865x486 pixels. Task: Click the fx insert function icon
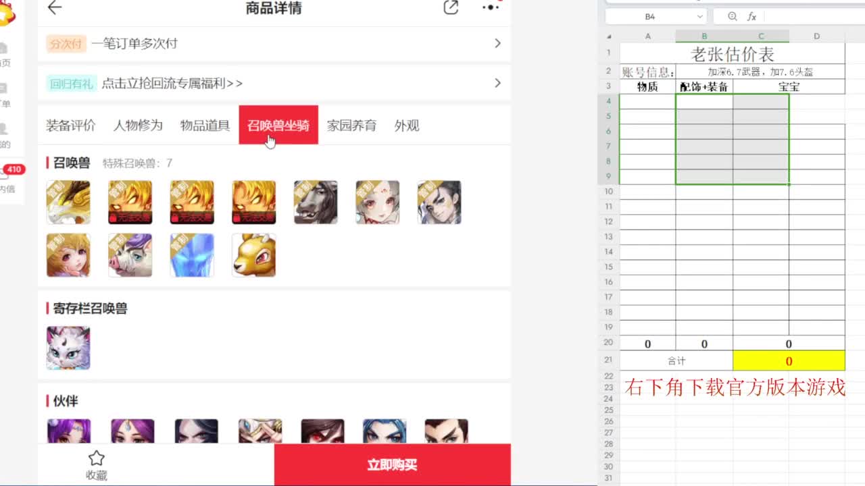click(751, 16)
